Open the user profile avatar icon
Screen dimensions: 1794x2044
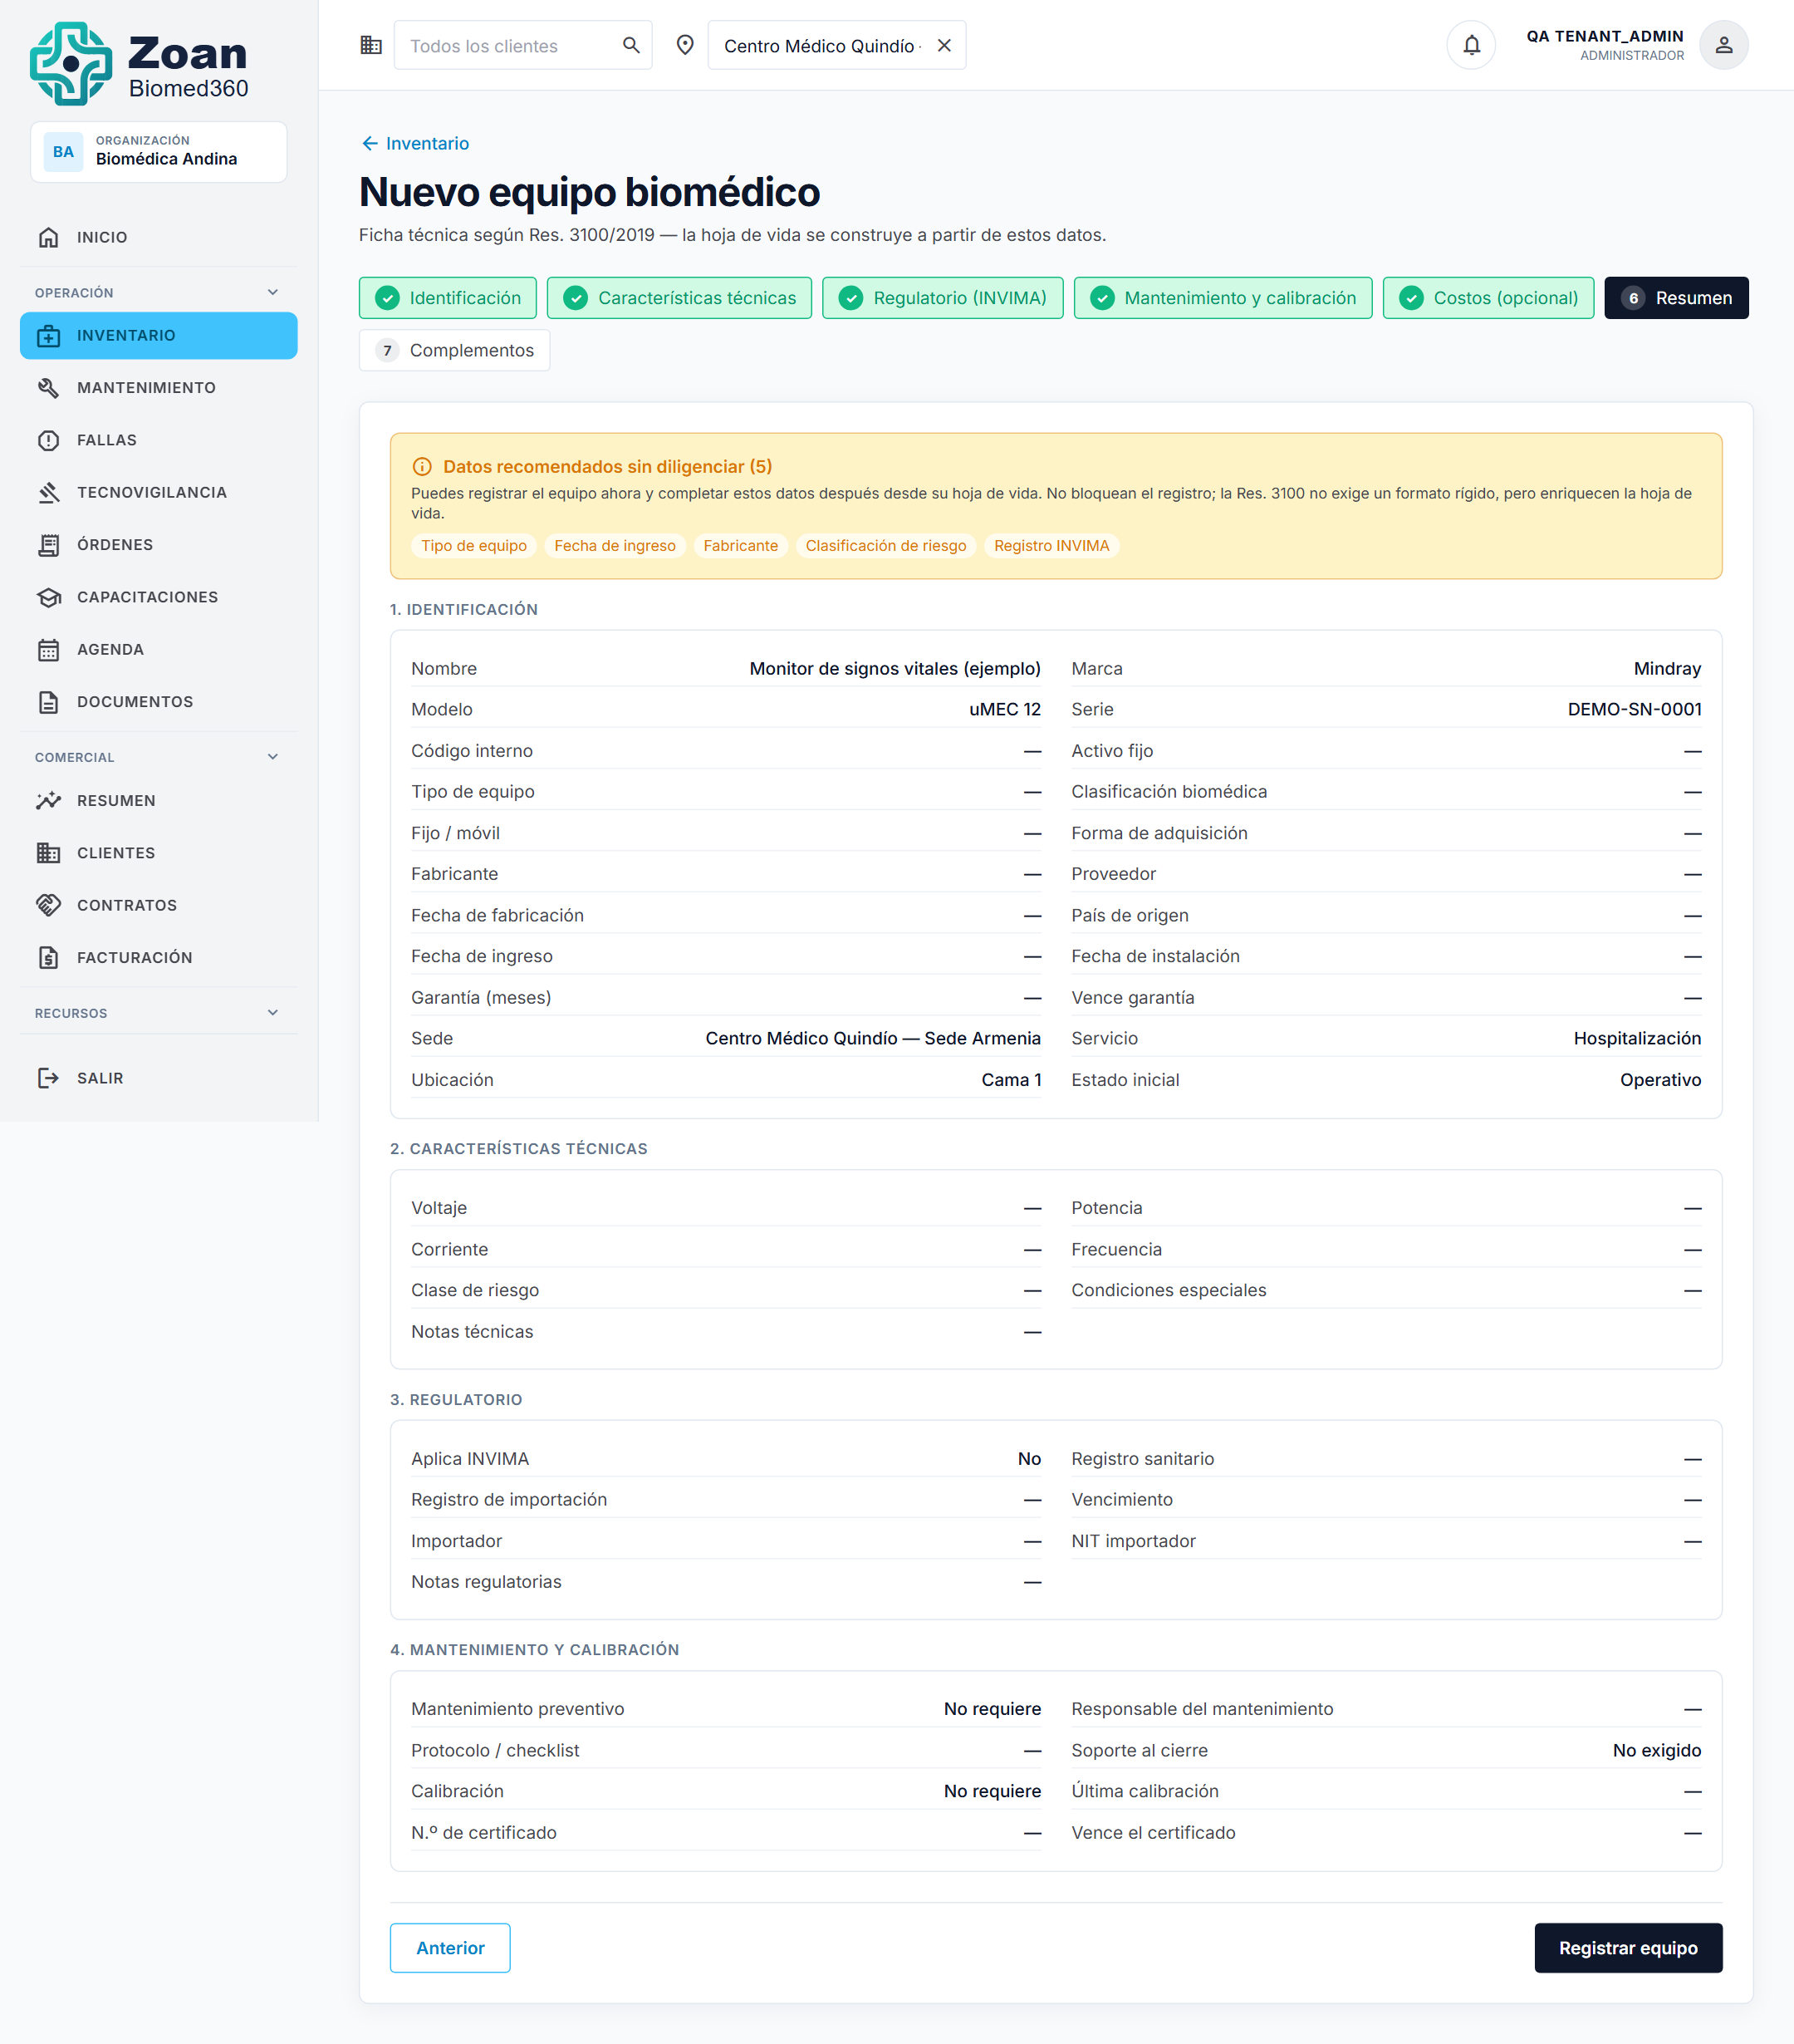[x=1724, y=45]
